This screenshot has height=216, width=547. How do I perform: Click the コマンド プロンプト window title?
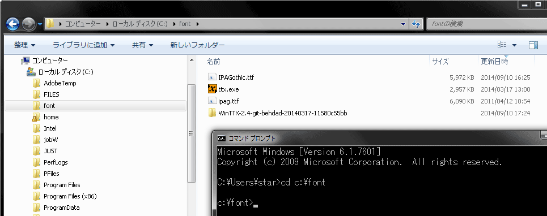pyautogui.click(x=252, y=139)
